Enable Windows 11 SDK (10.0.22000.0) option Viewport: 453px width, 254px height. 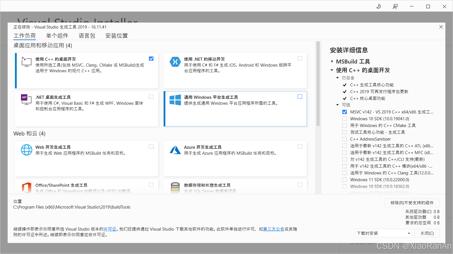pyautogui.click(x=345, y=180)
